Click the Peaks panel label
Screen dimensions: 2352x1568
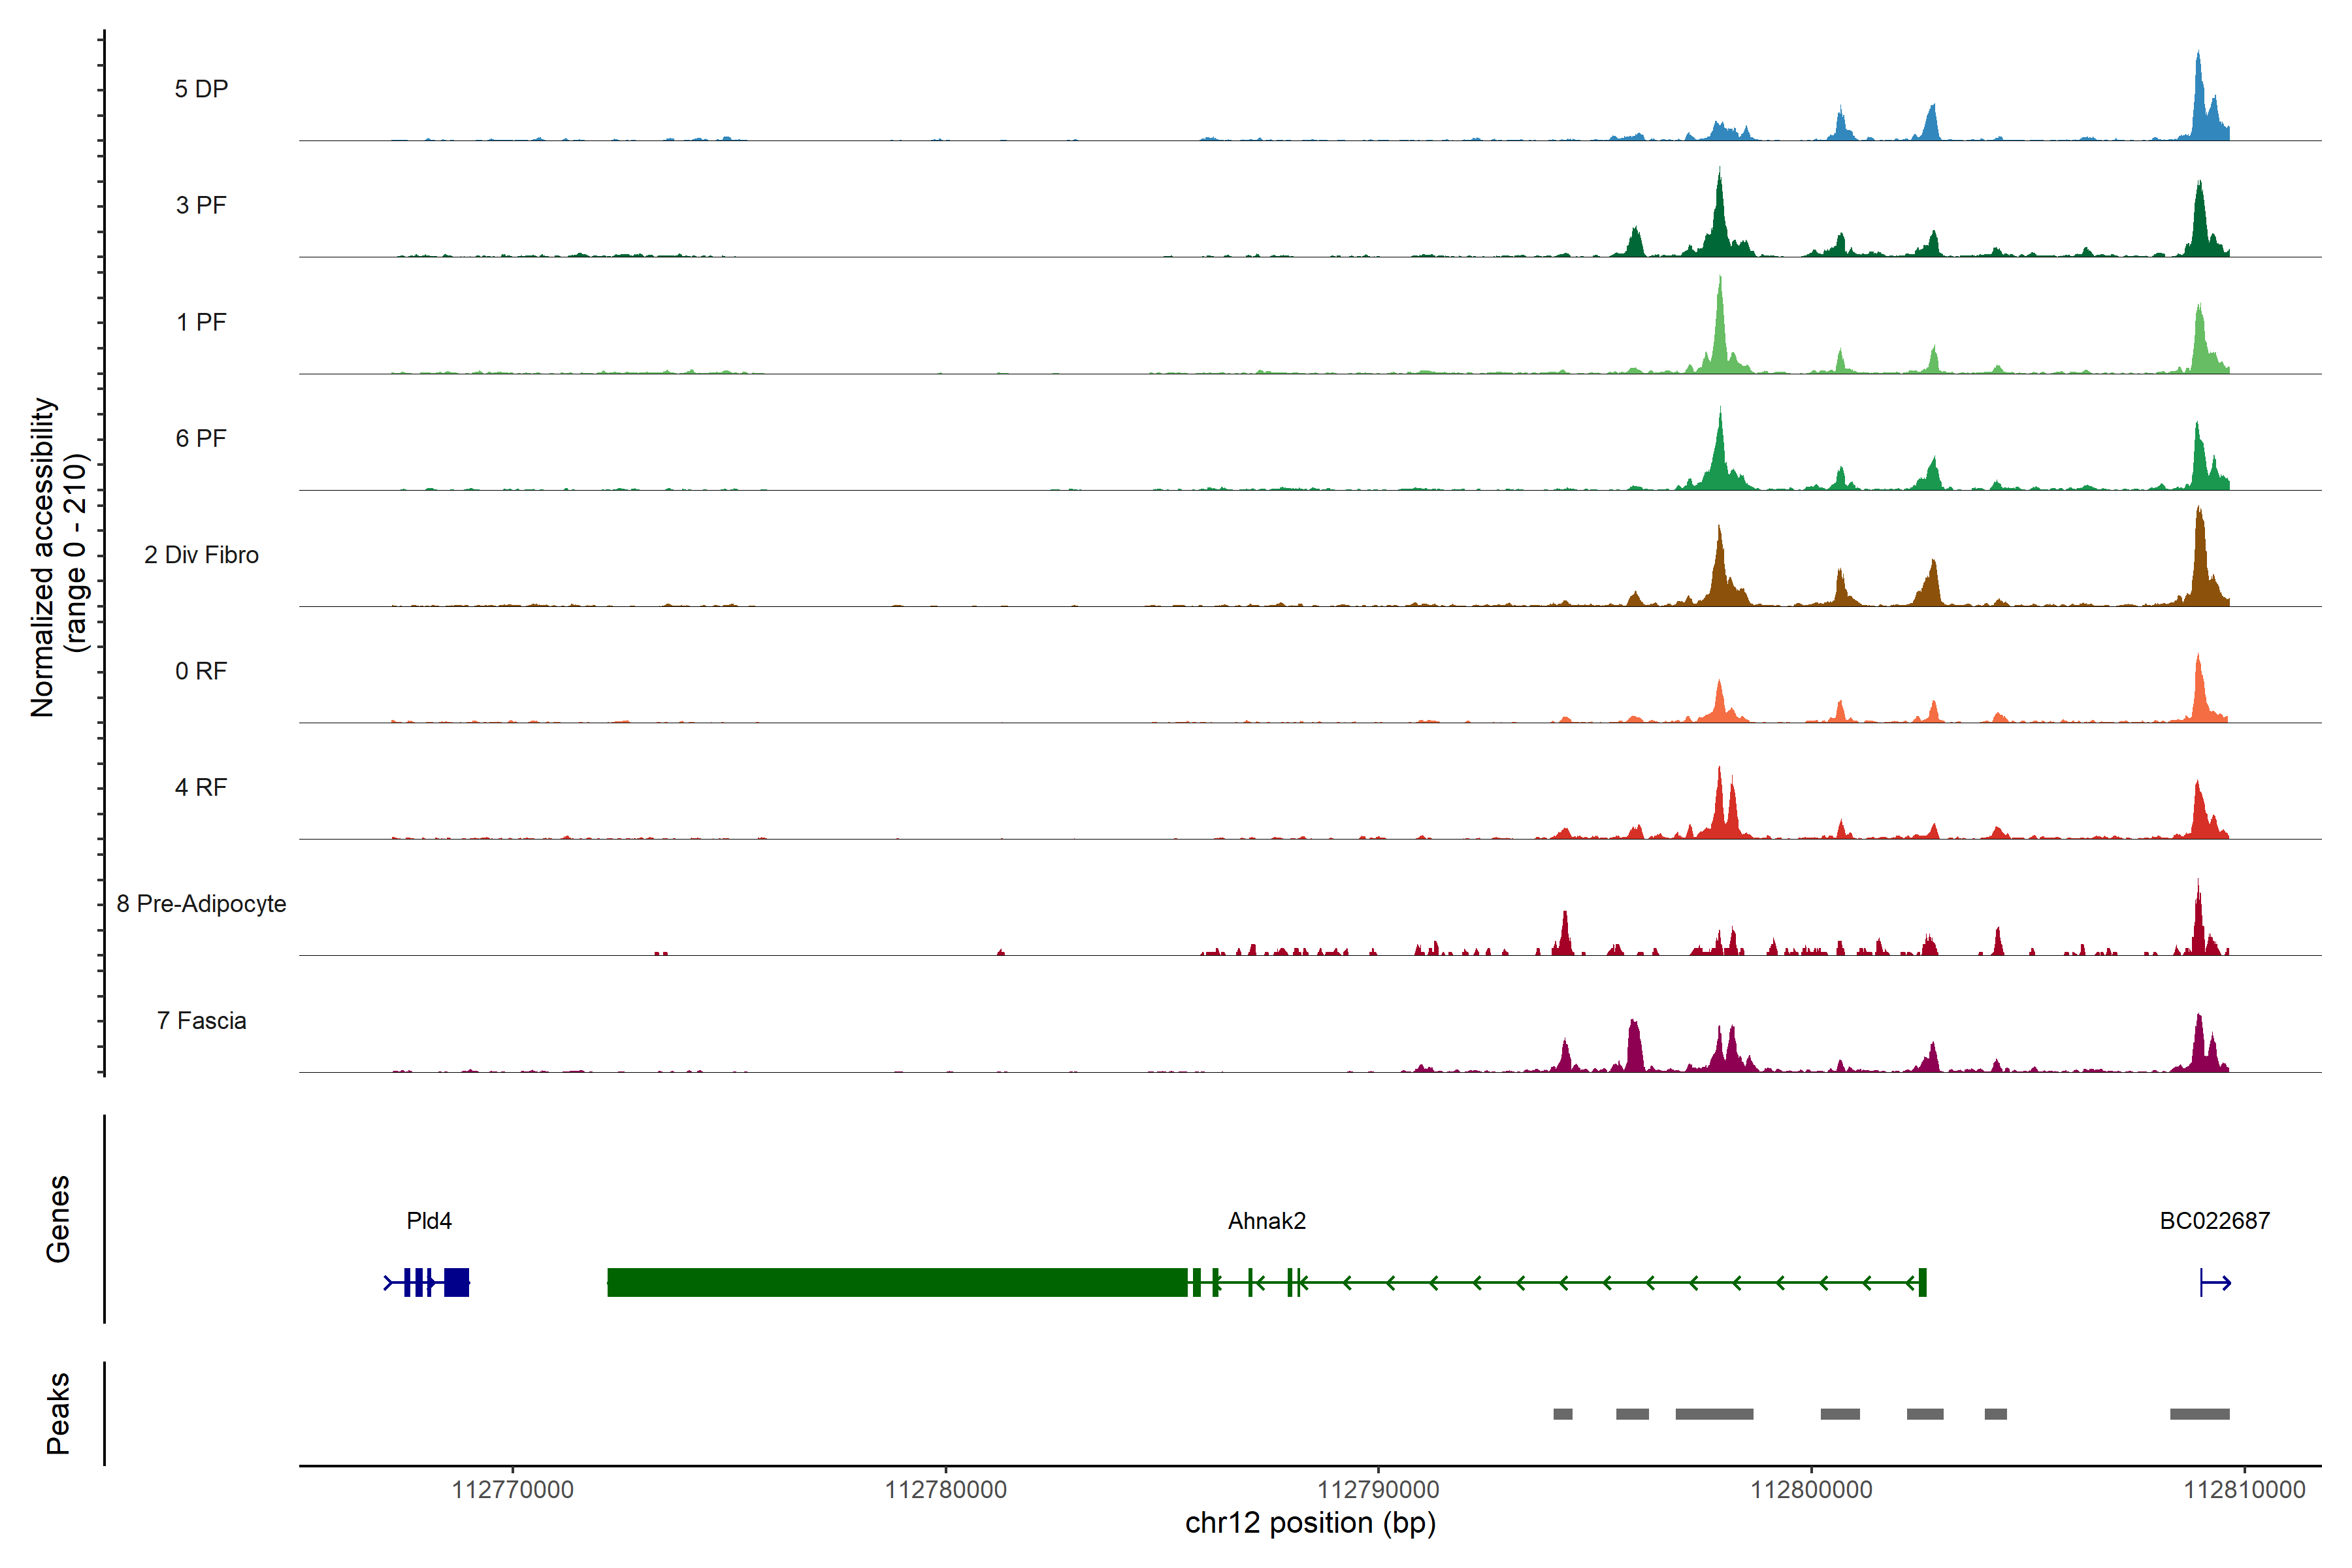point(58,1413)
